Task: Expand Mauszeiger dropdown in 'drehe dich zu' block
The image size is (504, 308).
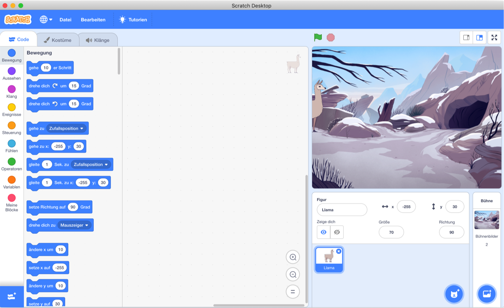Action: point(87,225)
